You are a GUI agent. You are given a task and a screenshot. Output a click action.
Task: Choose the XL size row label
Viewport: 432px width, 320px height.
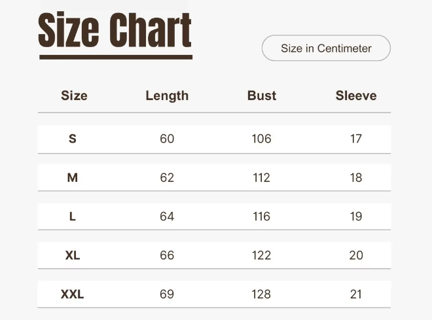coord(73,255)
